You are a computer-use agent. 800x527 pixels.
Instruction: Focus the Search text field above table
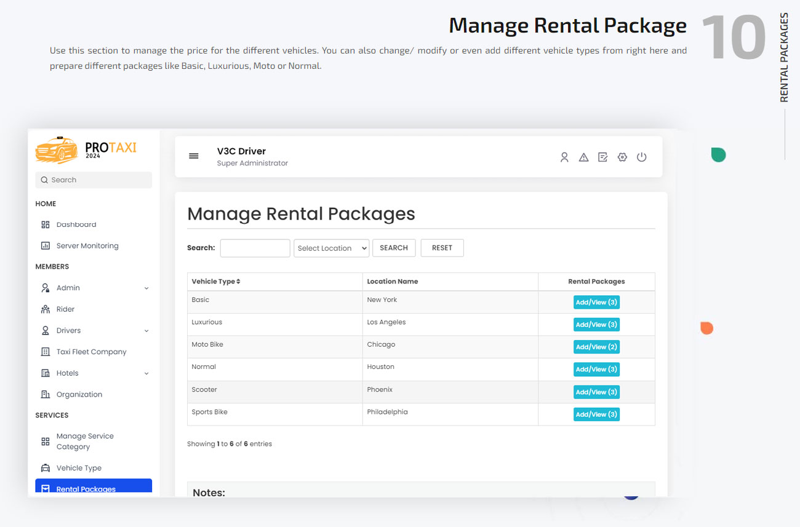[x=255, y=248]
